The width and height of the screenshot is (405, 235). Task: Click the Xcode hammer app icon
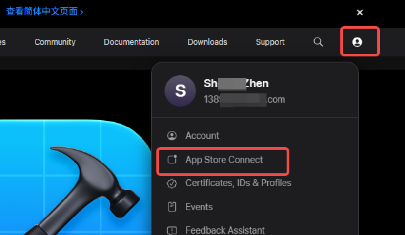click(x=76, y=177)
